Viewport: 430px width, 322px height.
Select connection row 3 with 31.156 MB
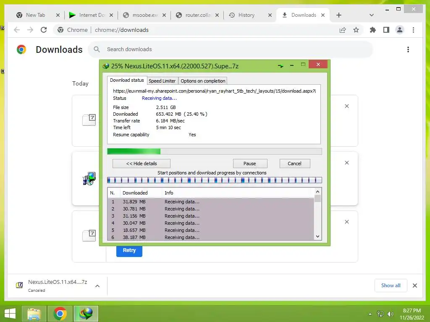(x=211, y=216)
